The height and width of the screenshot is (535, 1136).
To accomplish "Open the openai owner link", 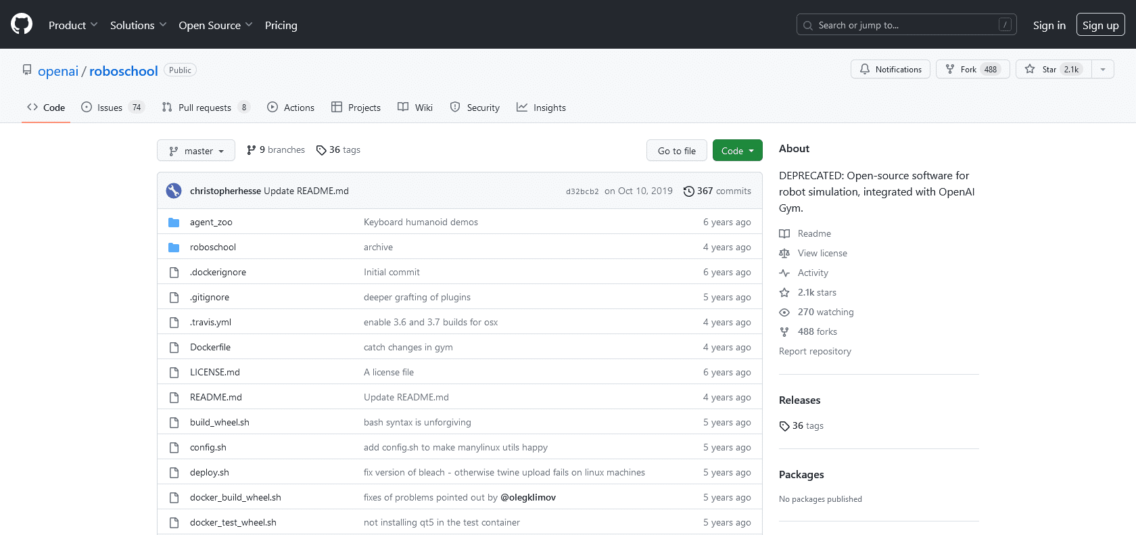I will click(58, 71).
